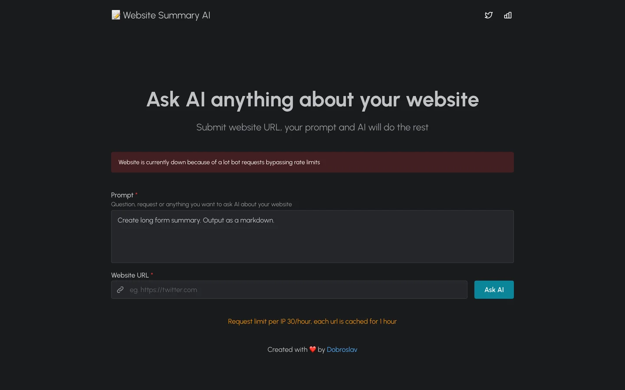Click the chain link icon in URL field
The image size is (625, 390).
(120, 289)
